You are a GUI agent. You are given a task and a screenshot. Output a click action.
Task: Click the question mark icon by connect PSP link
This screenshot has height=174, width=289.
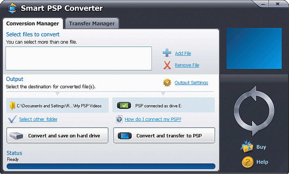119,119
